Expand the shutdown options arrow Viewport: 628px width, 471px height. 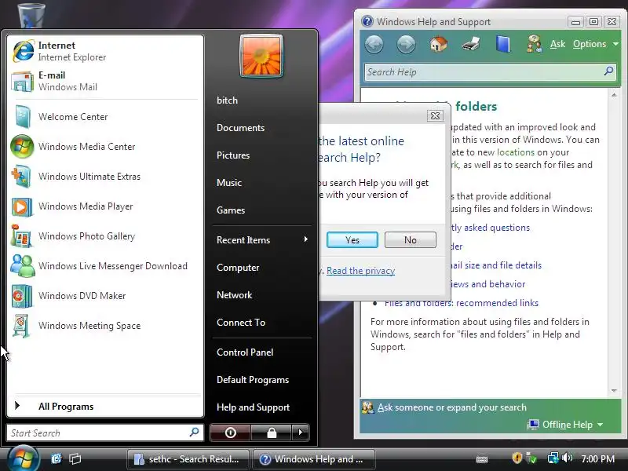(301, 433)
